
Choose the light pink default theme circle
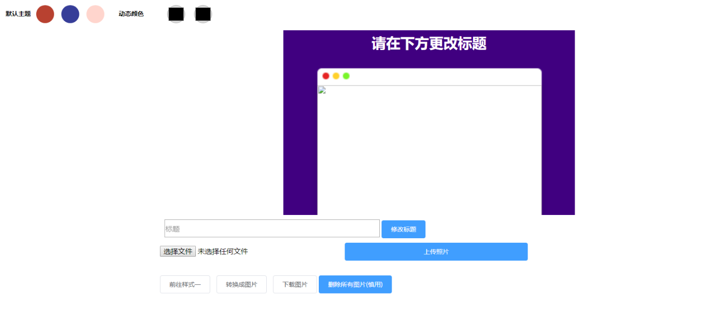tap(95, 14)
